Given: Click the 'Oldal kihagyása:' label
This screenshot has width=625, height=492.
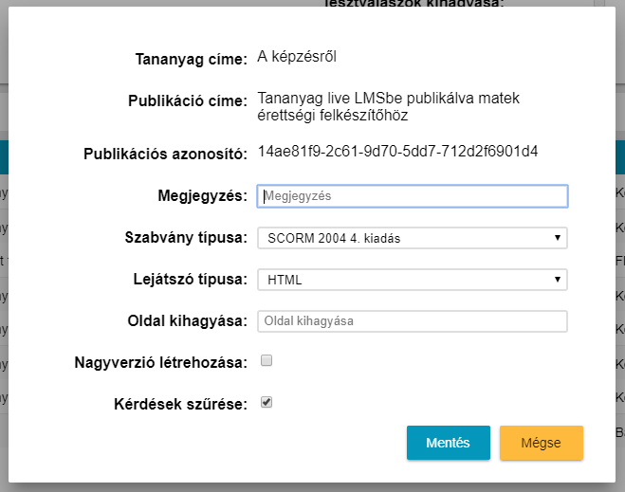Looking at the screenshot, I should 188,320.
